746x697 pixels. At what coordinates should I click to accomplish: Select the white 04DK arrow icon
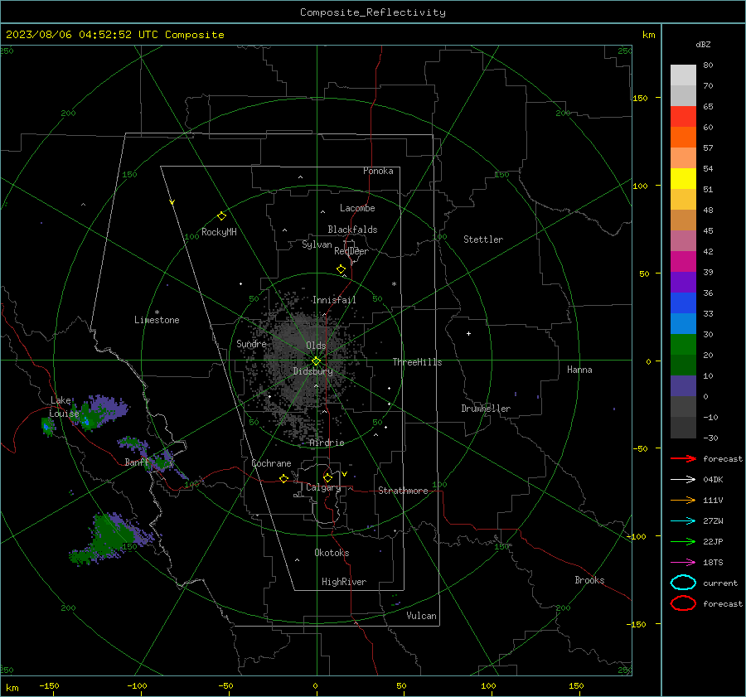coord(683,479)
